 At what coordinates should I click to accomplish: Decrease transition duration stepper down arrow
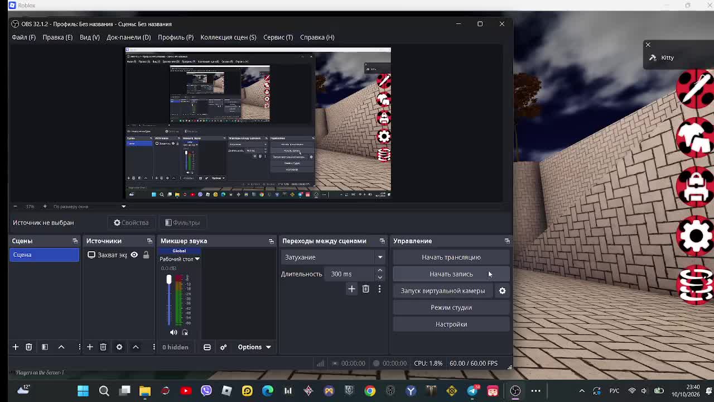click(380, 277)
